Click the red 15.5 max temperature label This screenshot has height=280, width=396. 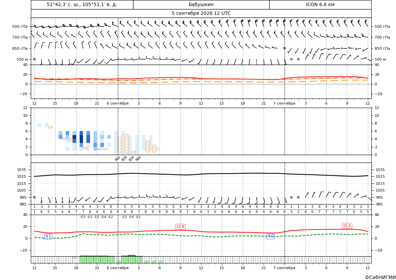[347, 225]
